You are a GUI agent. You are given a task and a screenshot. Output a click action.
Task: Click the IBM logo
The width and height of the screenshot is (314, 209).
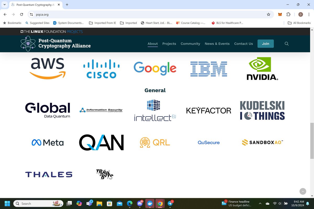(x=209, y=69)
